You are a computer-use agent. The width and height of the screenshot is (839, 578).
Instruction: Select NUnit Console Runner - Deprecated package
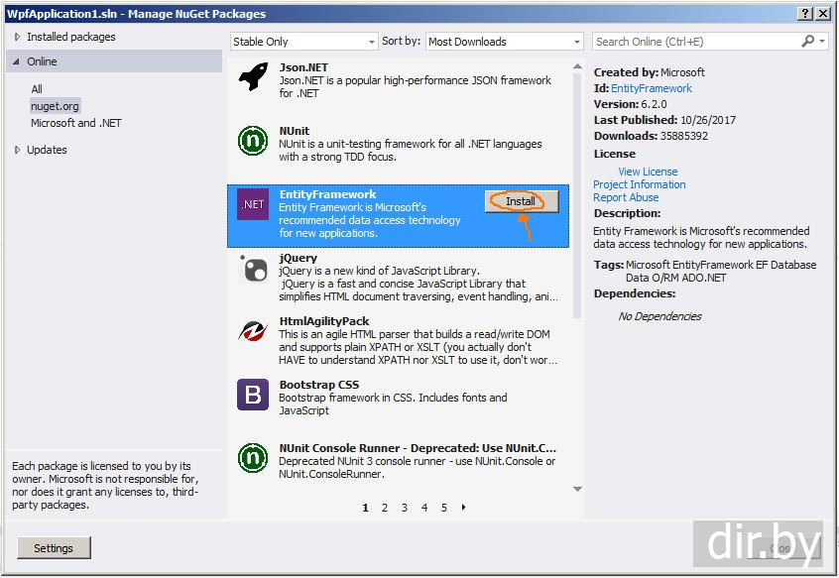(x=418, y=448)
